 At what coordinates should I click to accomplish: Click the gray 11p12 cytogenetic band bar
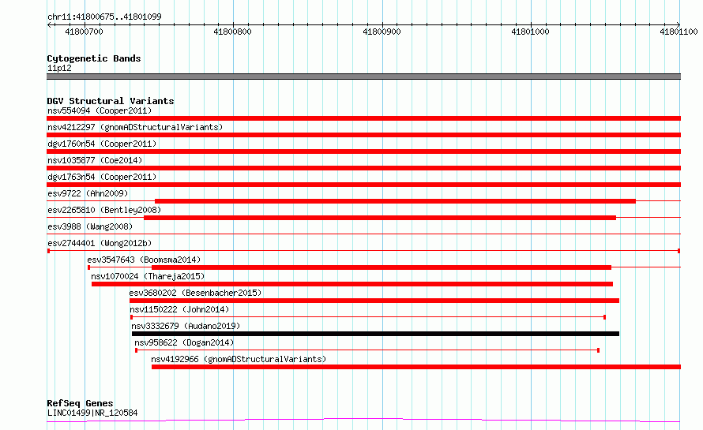pyautogui.click(x=363, y=77)
